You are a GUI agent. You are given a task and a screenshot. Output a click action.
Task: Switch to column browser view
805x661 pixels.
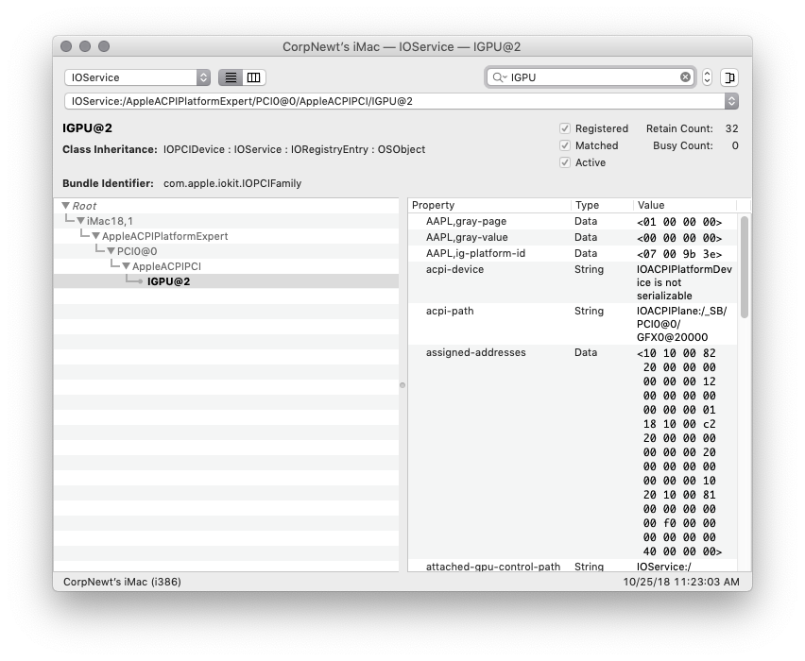[x=253, y=77]
